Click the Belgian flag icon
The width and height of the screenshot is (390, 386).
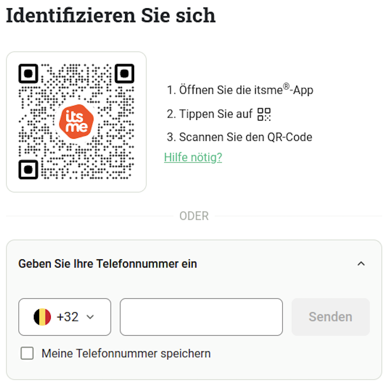coord(42,317)
